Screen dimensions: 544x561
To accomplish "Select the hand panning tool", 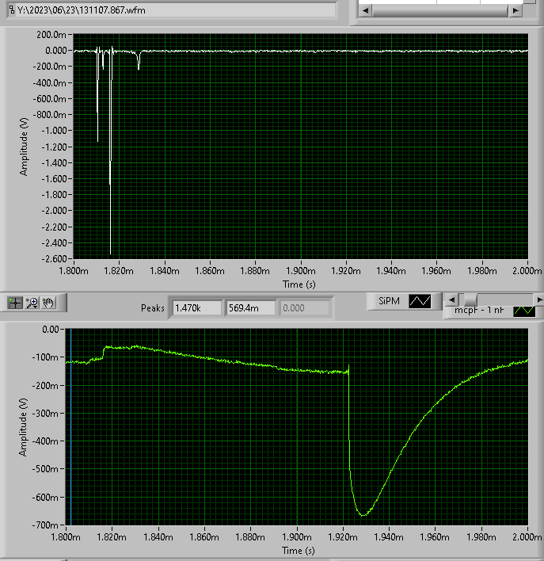I will click(48, 303).
